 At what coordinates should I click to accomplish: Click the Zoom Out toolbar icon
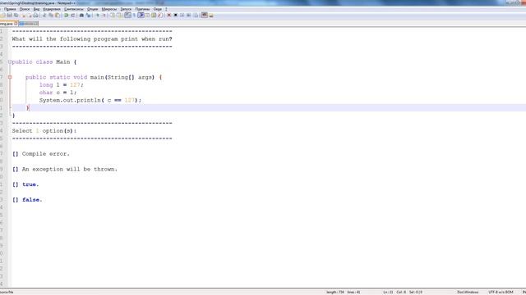point(104,16)
